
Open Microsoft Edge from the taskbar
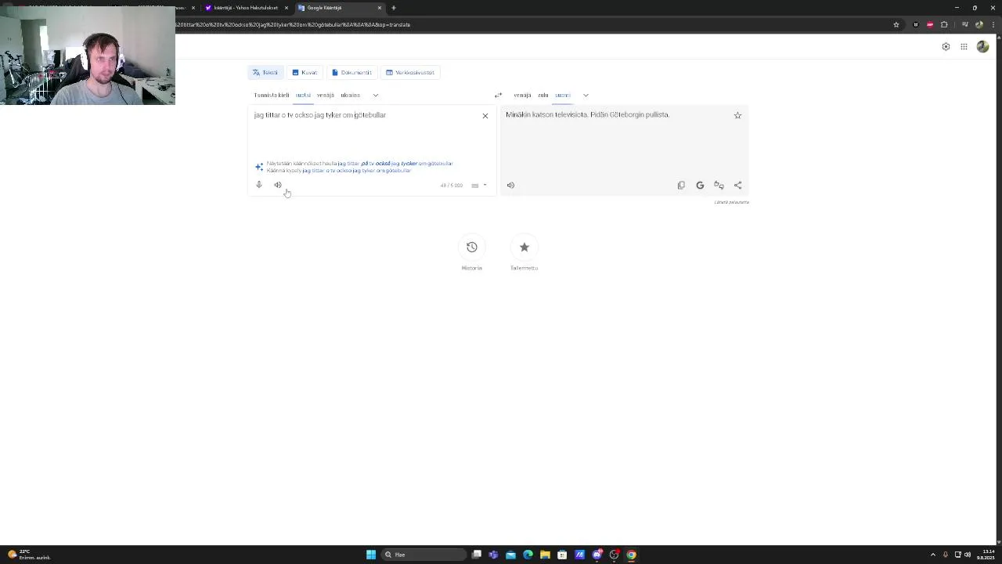point(528,555)
